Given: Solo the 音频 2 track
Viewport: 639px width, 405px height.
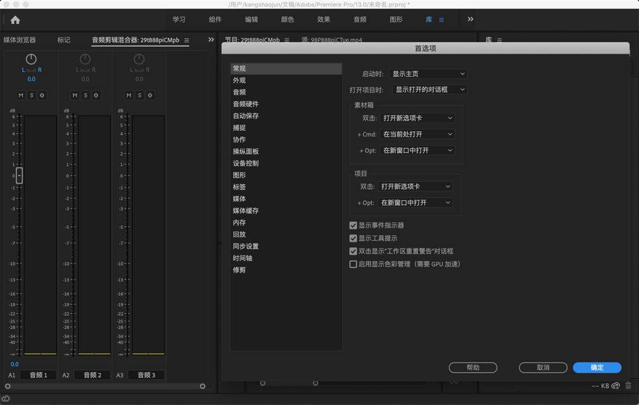Looking at the screenshot, I should [x=85, y=94].
